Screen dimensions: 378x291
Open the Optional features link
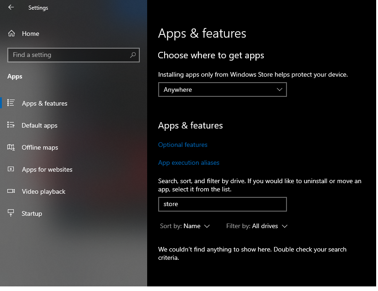(183, 144)
